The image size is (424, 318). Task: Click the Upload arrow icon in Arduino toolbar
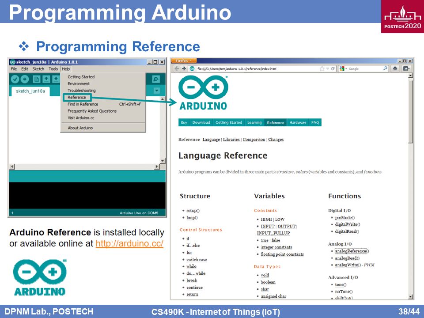point(25,79)
